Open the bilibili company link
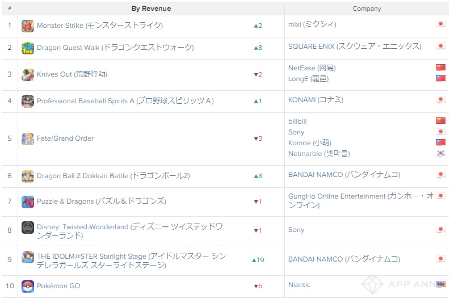 pyautogui.click(x=297, y=121)
